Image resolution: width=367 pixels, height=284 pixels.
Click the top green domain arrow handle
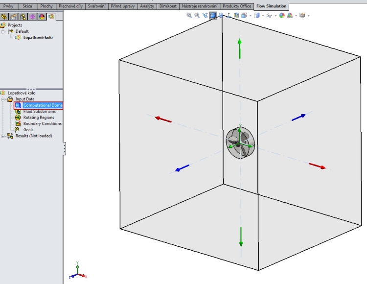[239, 48]
